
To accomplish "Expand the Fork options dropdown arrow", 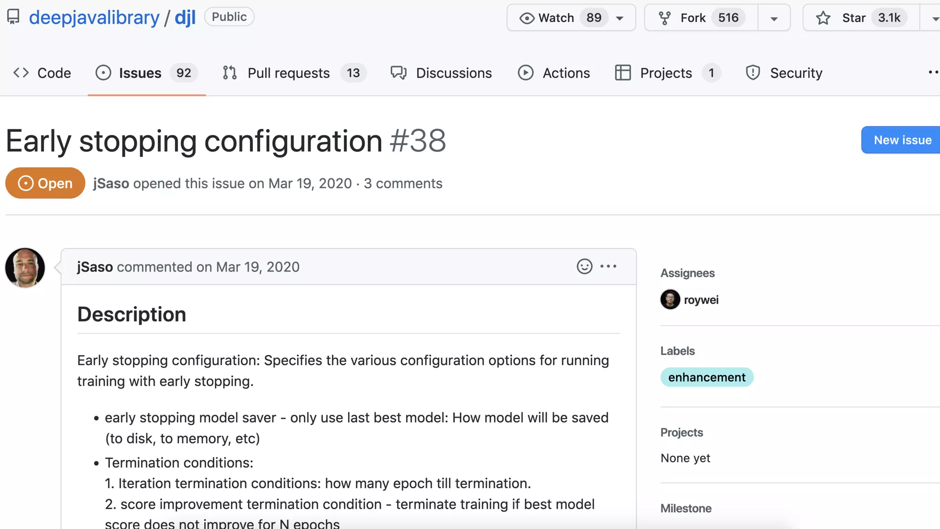I will coord(774,18).
